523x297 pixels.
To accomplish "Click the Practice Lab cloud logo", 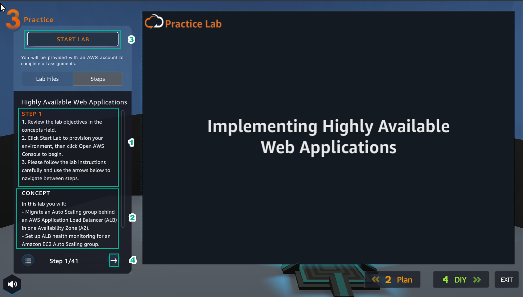I will pos(154,22).
